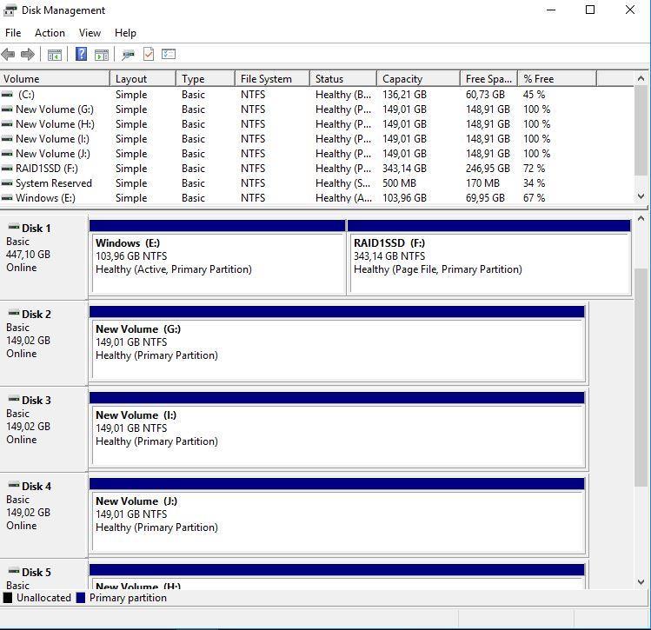Sort by the Capacity column header

[418, 79]
